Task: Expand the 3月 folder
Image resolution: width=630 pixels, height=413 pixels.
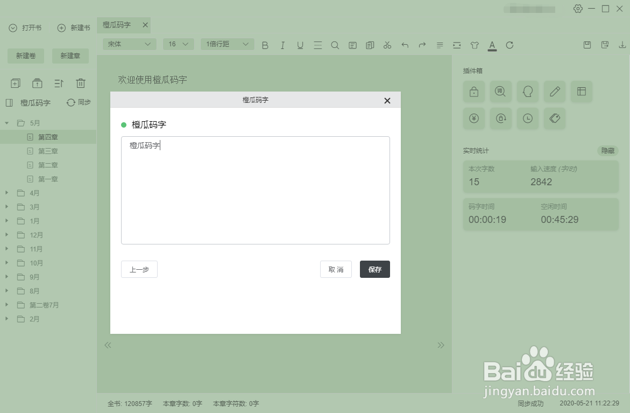Action: click(x=7, y=207)
